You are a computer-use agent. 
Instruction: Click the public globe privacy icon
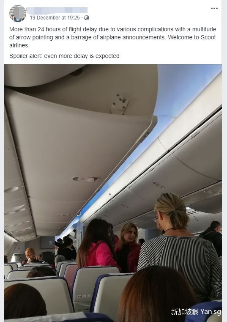[87, 18]
